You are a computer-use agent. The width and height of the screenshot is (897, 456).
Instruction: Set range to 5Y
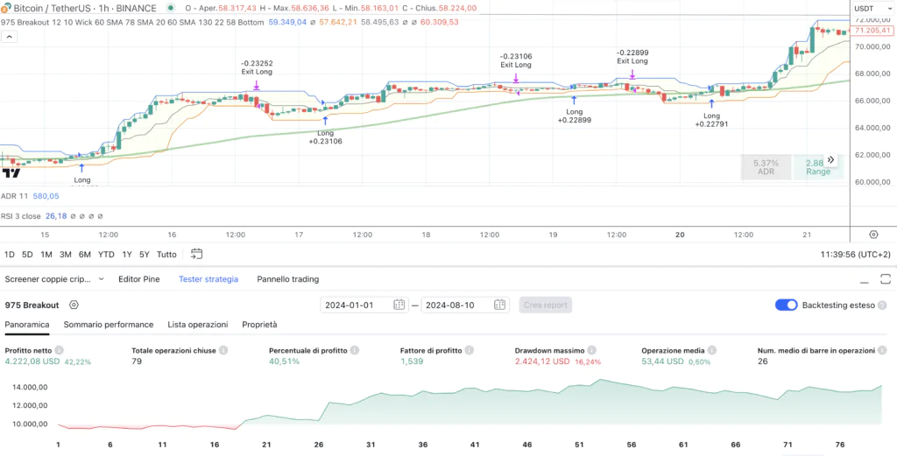pos(145,255)
